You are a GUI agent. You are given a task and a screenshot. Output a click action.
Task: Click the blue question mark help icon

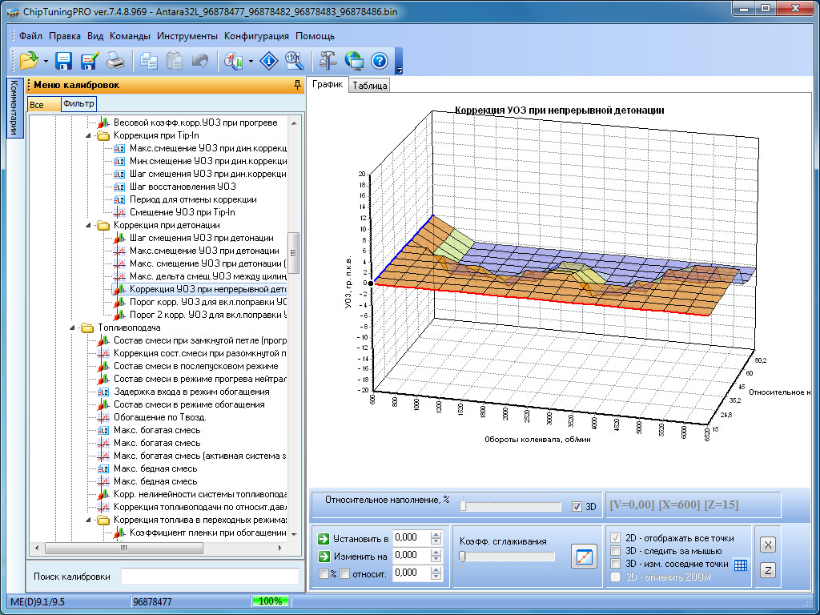coord(380,61)
